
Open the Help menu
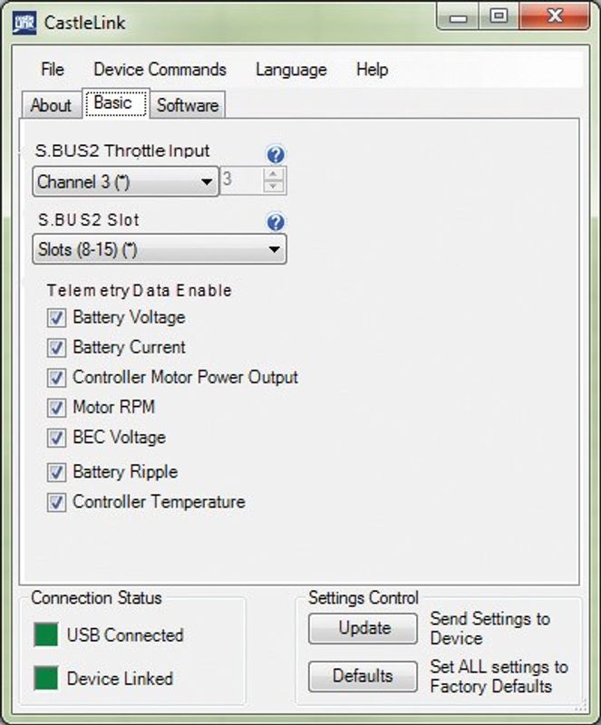pos(372,70)
